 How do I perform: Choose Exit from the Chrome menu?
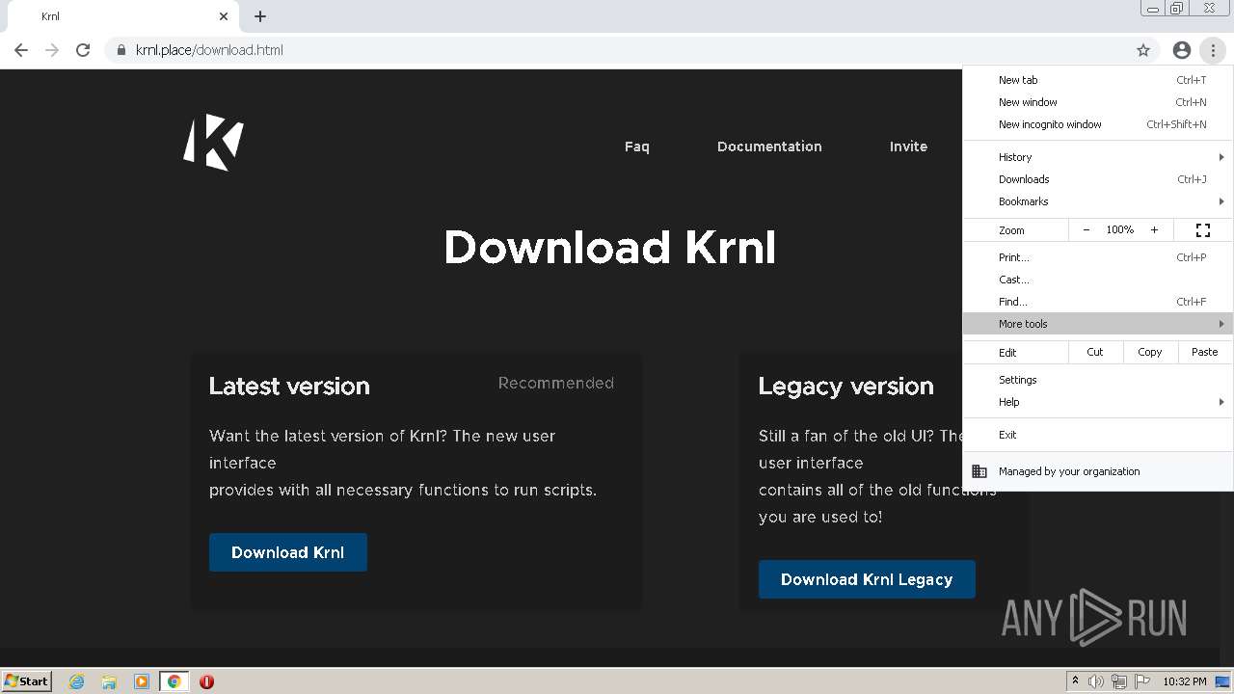point(1098,435)
